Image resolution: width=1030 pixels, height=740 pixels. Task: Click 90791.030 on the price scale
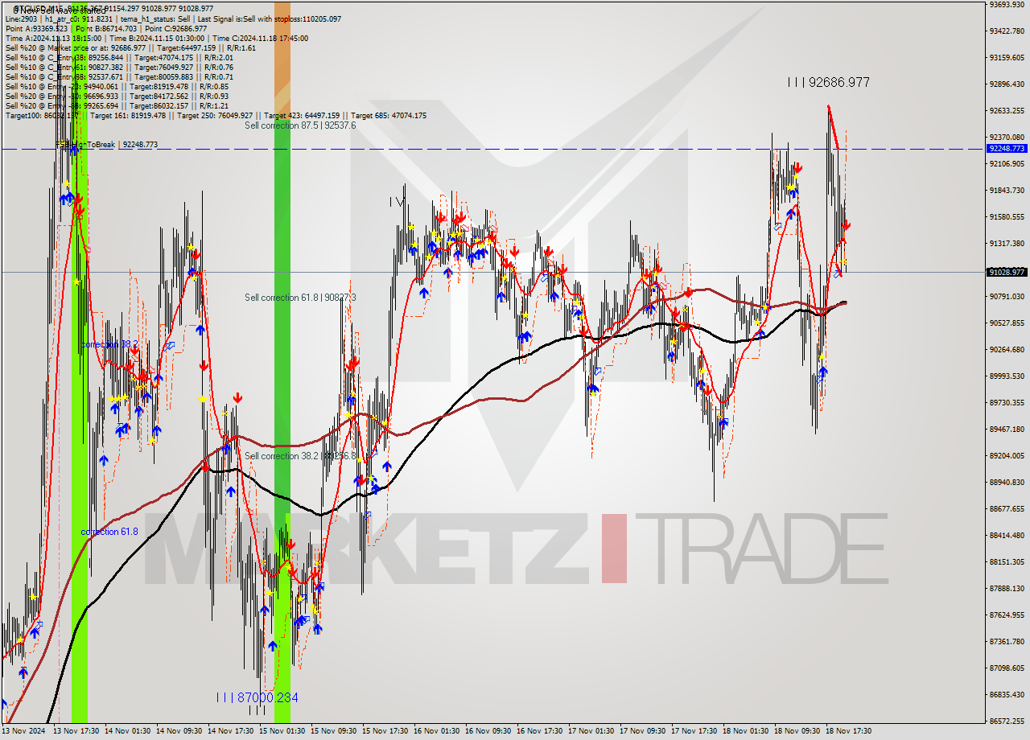pyautogui.click(x=1007, y=296)
